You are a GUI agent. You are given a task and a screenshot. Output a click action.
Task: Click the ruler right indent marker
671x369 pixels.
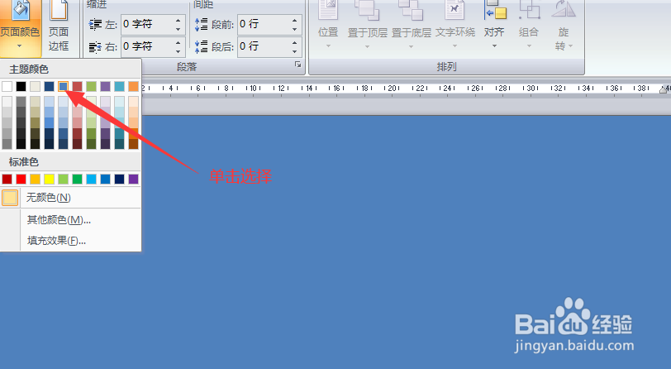point(664,89)
